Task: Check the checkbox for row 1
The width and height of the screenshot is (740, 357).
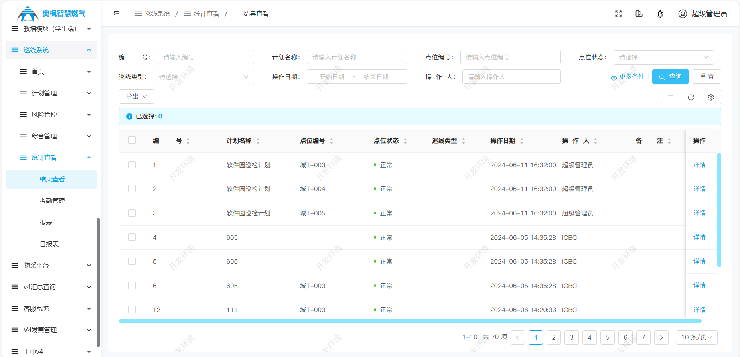Action: tap(132, 165)
